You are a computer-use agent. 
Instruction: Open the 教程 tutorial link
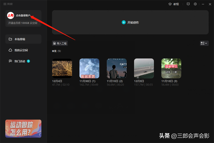click(x=176, y=4)
